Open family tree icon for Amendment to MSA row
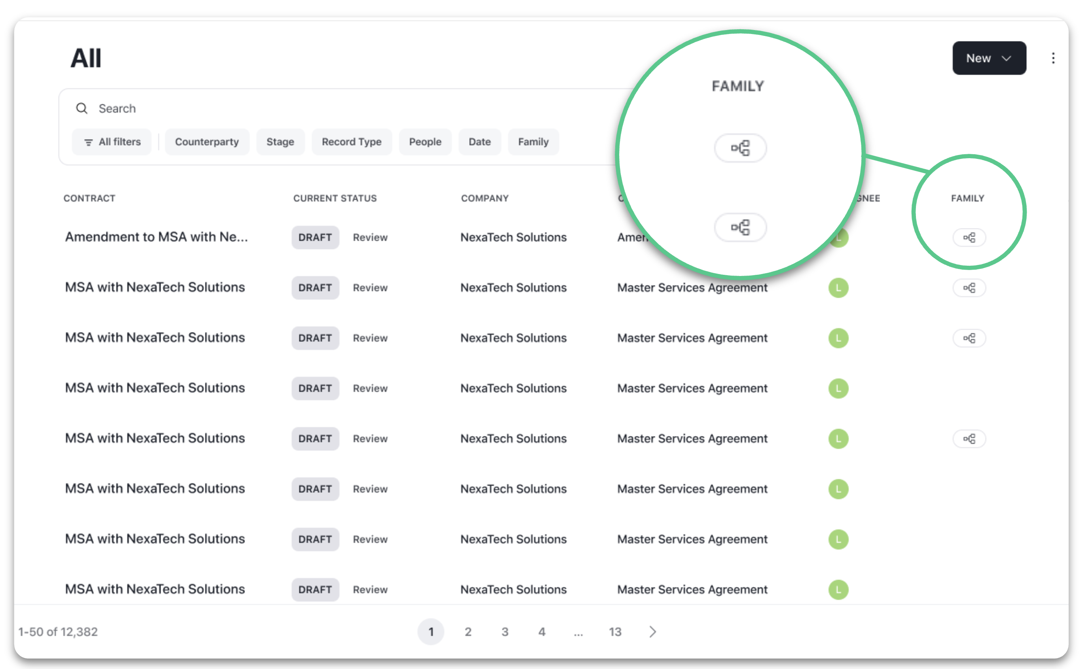1092x669 pixels. (x=969, y=237)
